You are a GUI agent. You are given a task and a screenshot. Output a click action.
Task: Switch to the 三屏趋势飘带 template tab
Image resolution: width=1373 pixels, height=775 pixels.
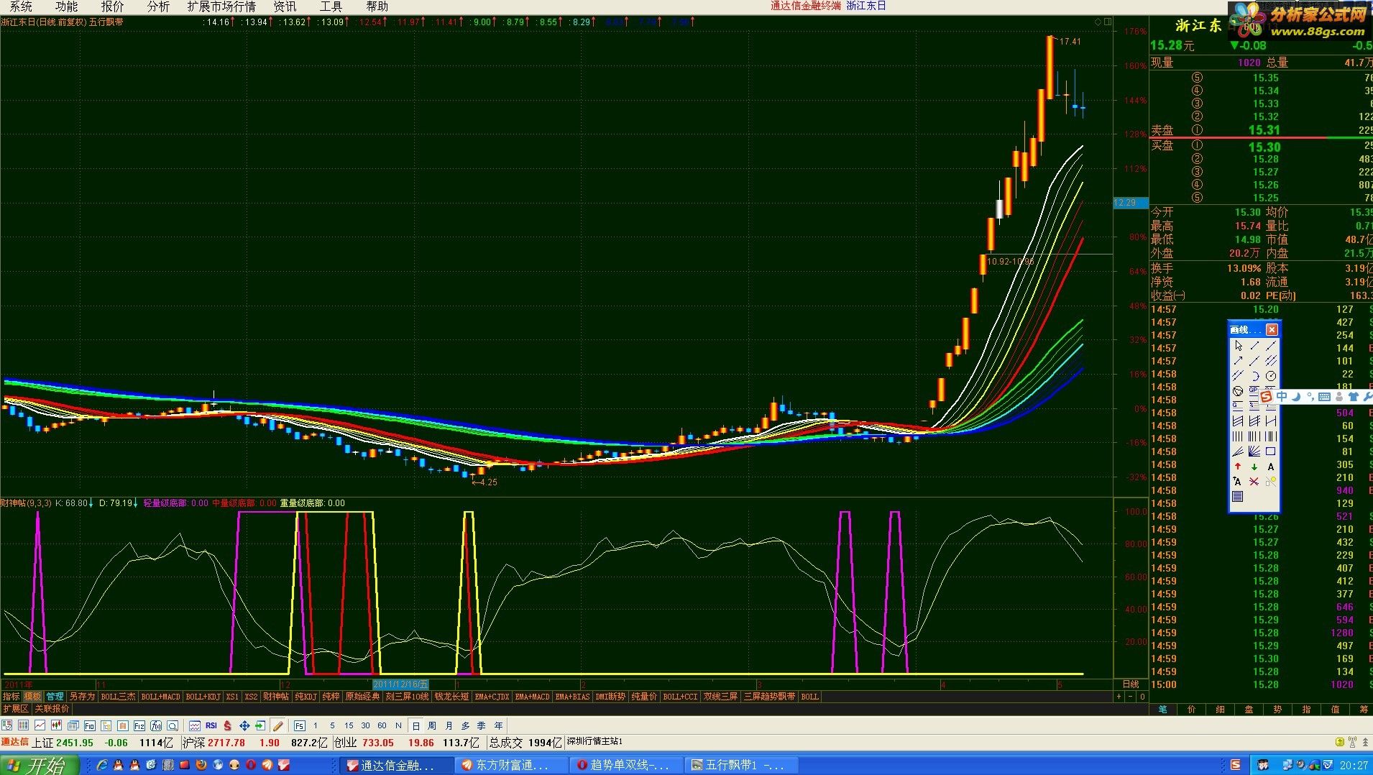click(x=769, y=697)
